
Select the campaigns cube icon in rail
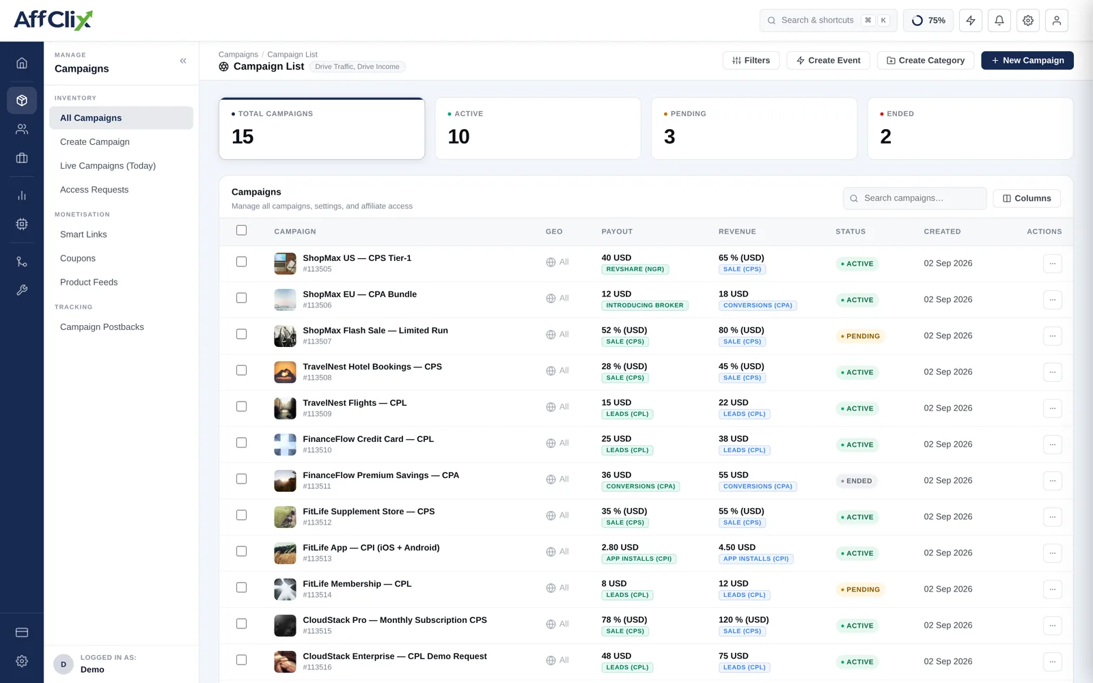click(x=22, y=100)
